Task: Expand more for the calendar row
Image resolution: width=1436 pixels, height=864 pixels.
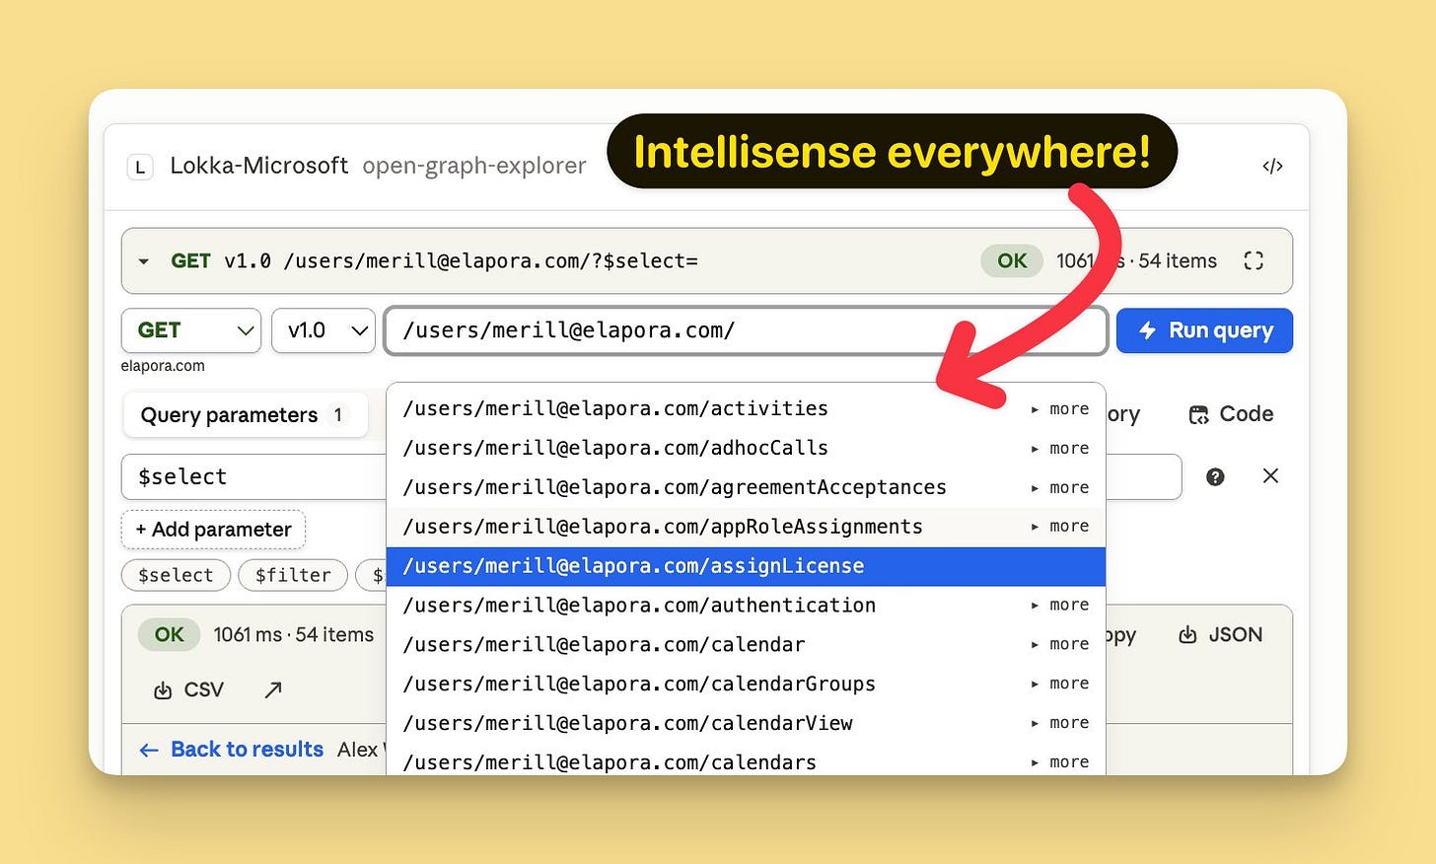Action: (x=1060, y=644)
